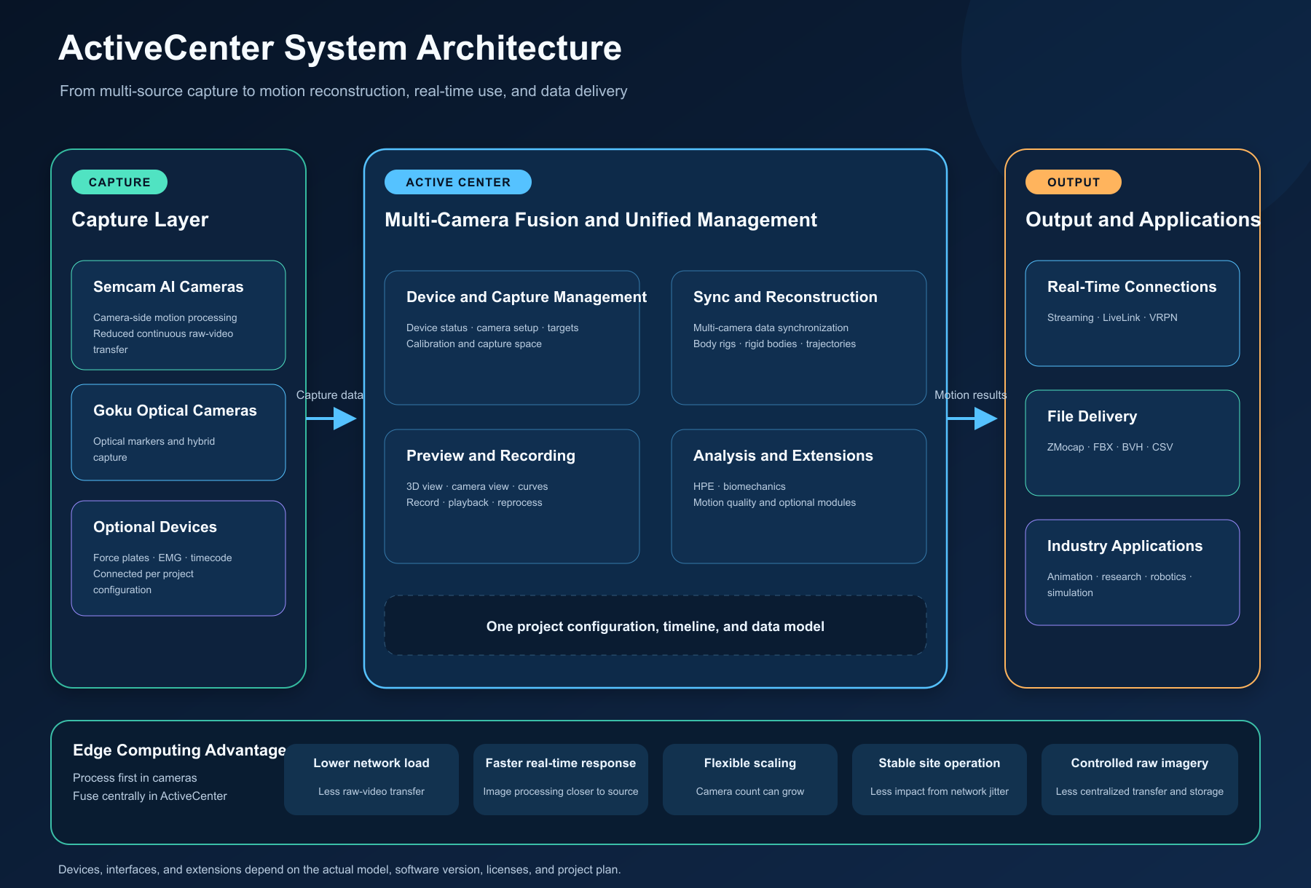Viewport: 1311px width, 888px height.
Task: Open the Sync and Reconstruction card
Action: point(799,338)
